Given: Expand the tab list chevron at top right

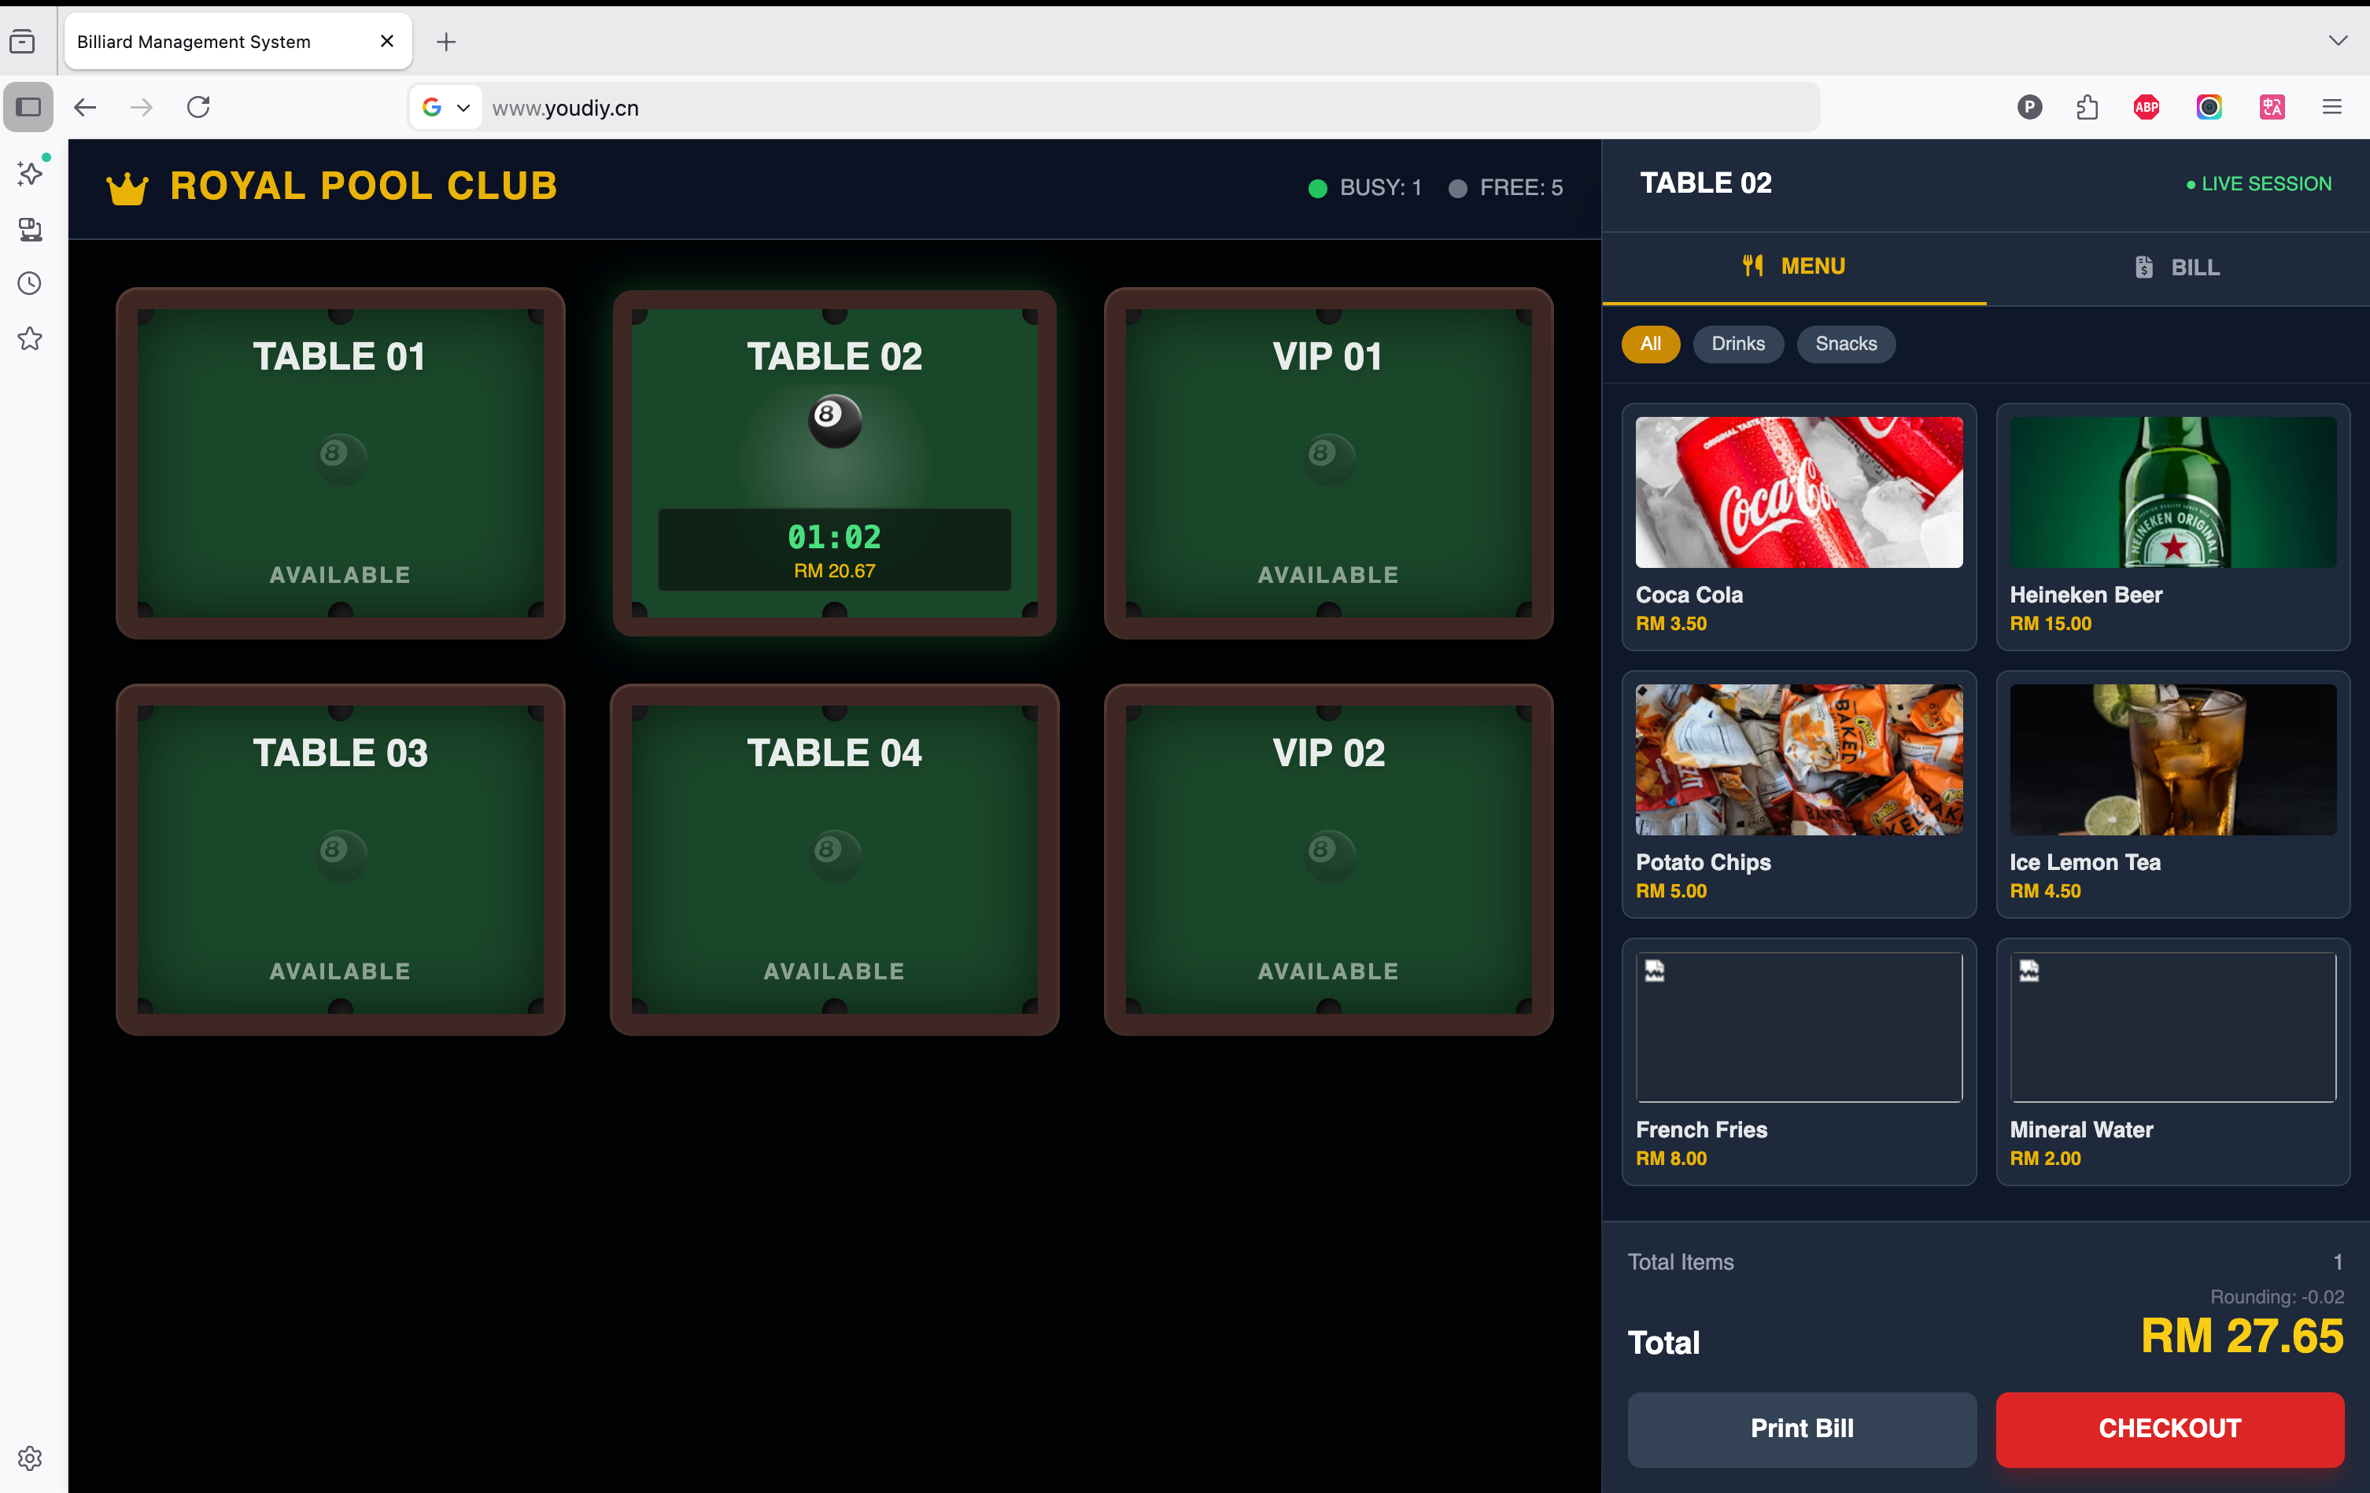Looking at the screenshot, I should click(2338, 40).
